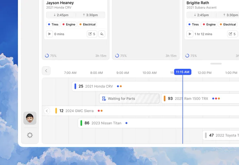Viewport: 239px width, 165px height.
Task: Click 3h 15m duration in first column
Action: click(x=101, y=56)
